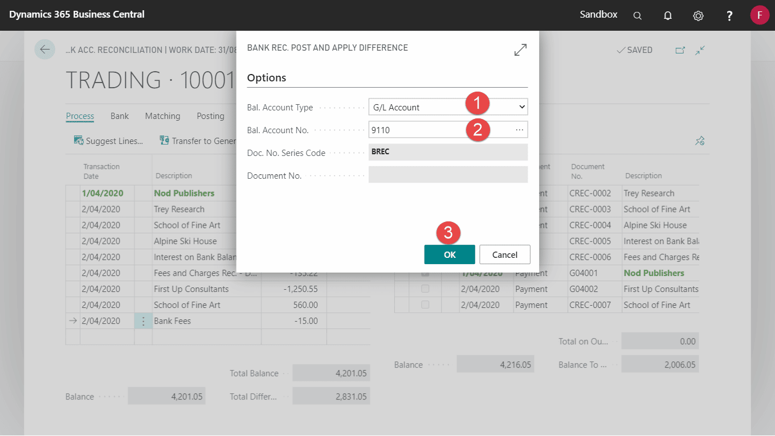The image size is (775, 436).
Task: Click the Doc. No. Series Code field
Action: pos(448,153)
